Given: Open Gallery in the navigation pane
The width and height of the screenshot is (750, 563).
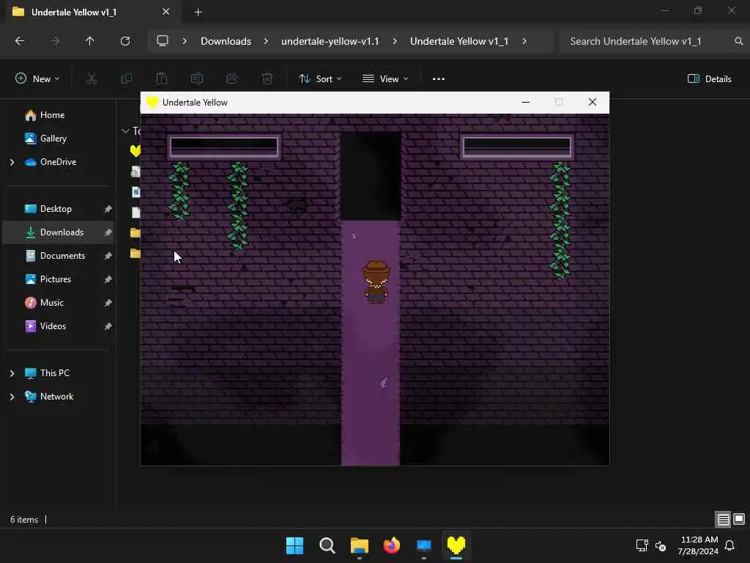Looking at the screenshot, I should click(x=53, y=139).
